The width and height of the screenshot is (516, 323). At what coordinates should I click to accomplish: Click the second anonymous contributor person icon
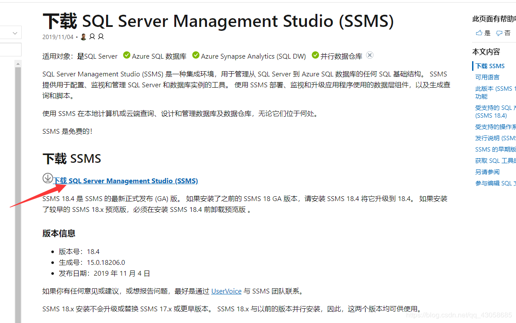point(101,36)
